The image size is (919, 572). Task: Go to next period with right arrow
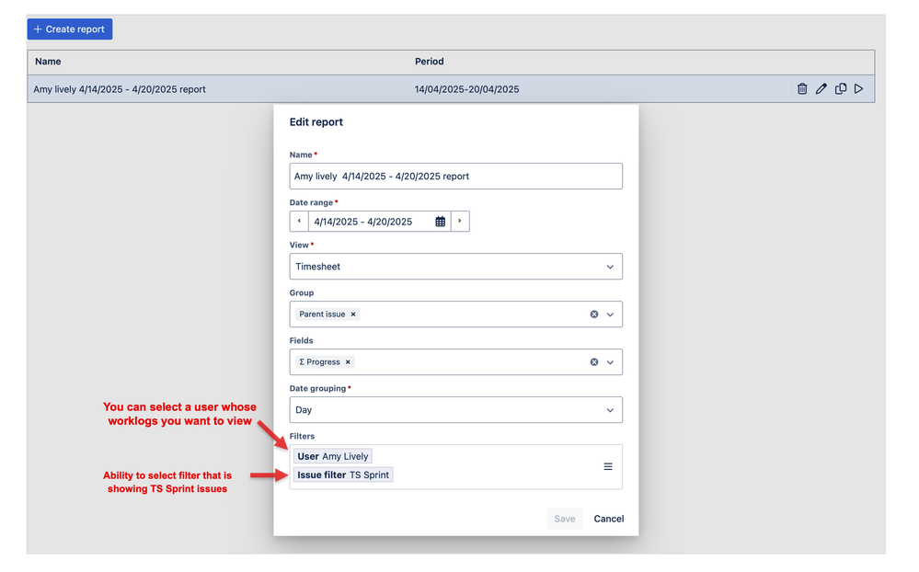pyautogui.click(x=460, y=221)
